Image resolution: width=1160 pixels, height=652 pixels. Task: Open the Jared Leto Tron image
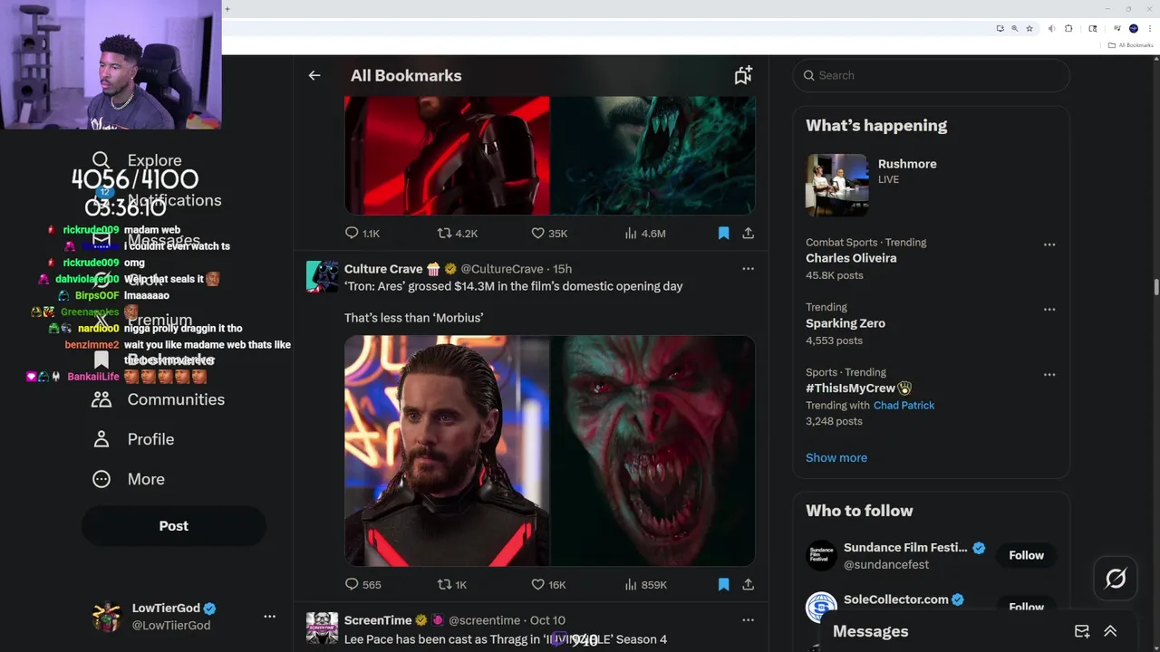(447, 451)
